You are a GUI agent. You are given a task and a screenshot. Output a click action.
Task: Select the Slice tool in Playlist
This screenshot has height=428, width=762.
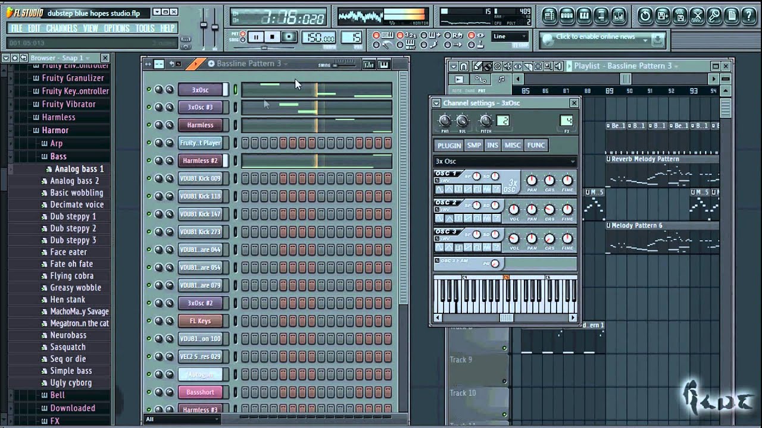528,66
